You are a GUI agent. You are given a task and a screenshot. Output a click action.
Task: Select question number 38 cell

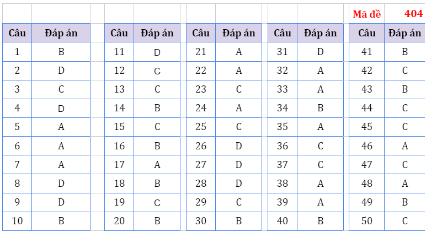point(283,184)
